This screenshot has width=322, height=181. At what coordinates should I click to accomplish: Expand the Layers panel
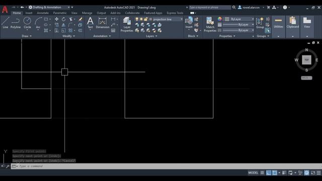click(151, 36)
